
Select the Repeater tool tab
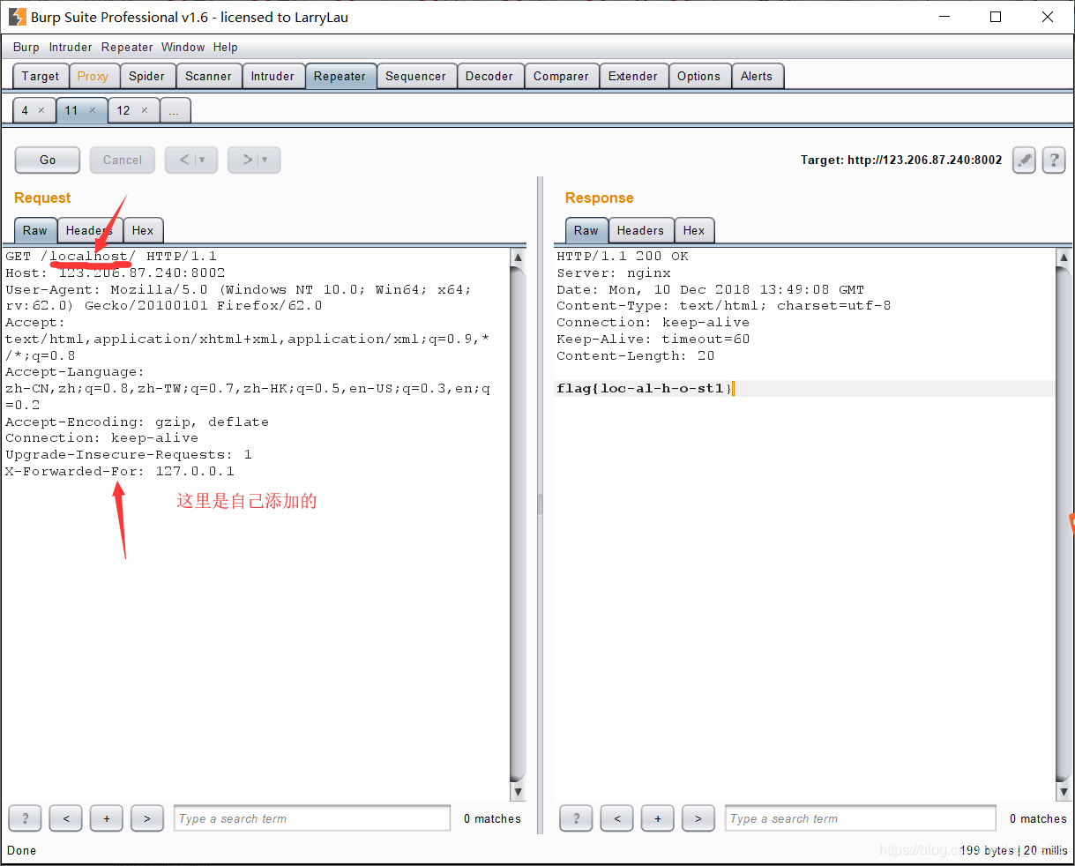pyautogui.click(x=340, y=76)
